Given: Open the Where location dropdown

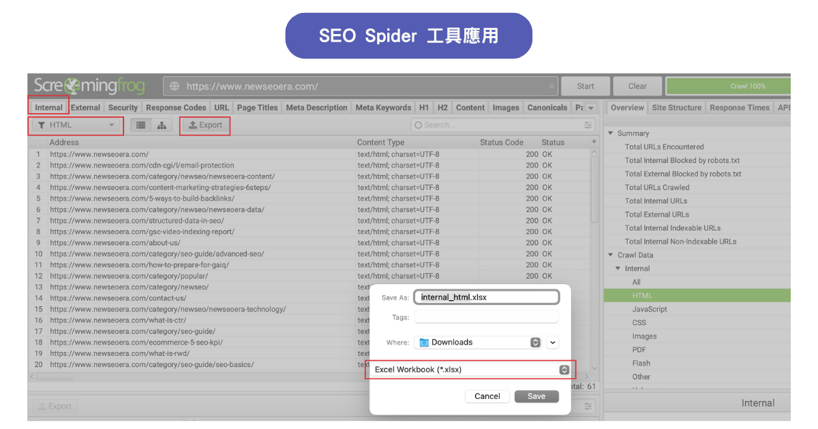Looking at the screenshot, I should pyautogui.click(x=534, y=342).
